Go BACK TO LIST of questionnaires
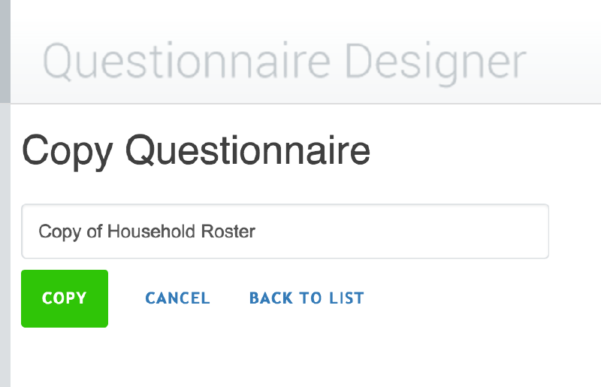Viewport: 601px width, 387px height. [307, 298]
